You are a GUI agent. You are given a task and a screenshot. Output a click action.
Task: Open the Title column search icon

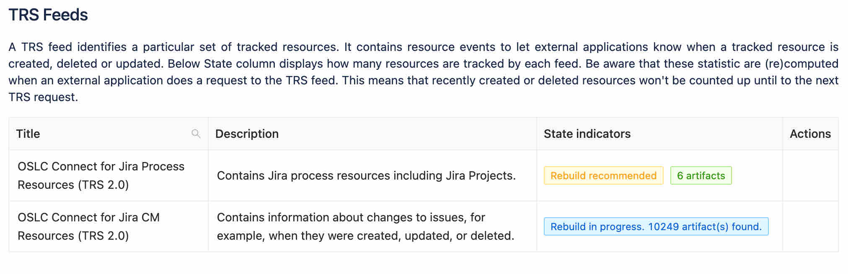click(196, 134)
